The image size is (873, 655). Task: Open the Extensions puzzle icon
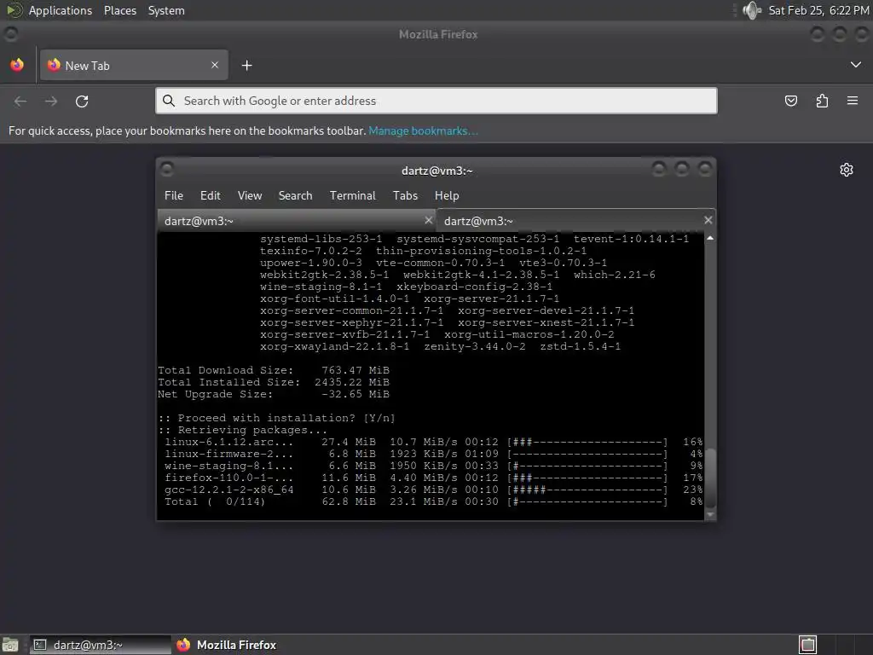[x=822, y=101]
